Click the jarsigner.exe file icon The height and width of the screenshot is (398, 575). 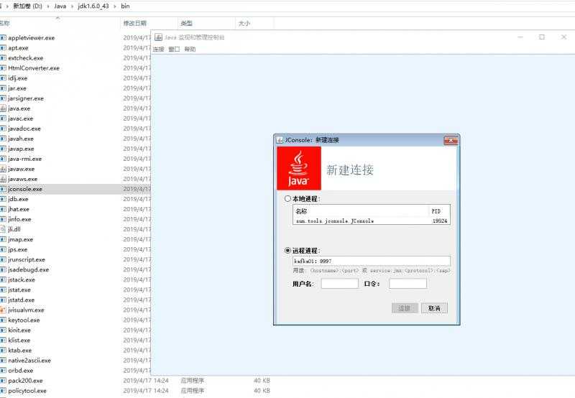point(4,98)
